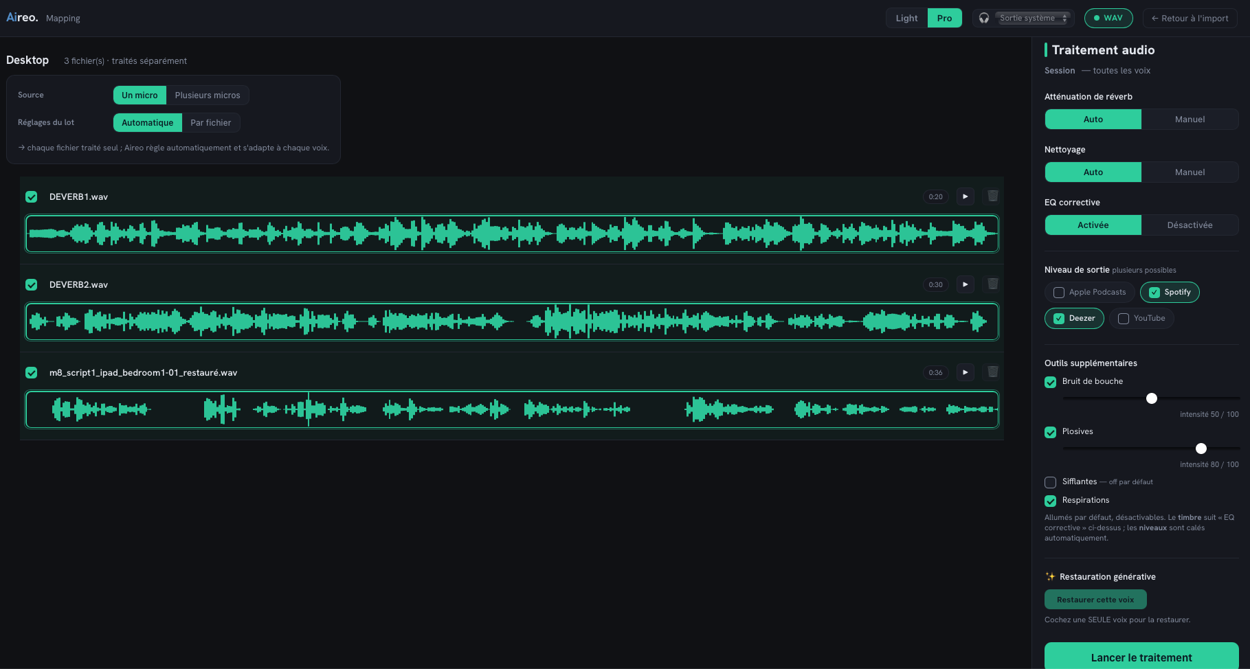Set Nettoyage to Auto

click(1093, 172)
